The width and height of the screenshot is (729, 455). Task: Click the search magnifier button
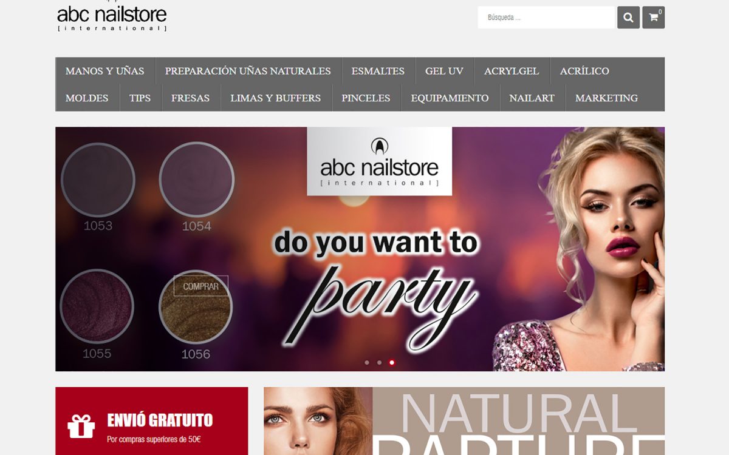coord(628,18)
